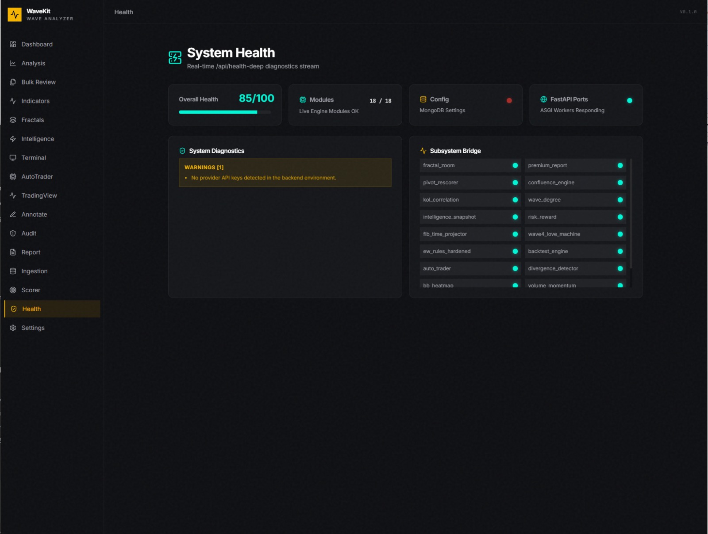Open the Ingestion page
This screenshot has width=708, height=534.
[52, 271]
